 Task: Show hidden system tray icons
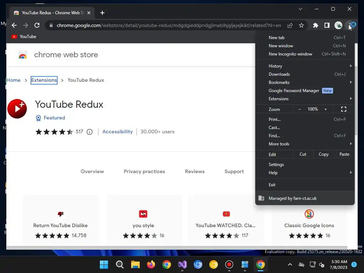click(x=290, y=264)
